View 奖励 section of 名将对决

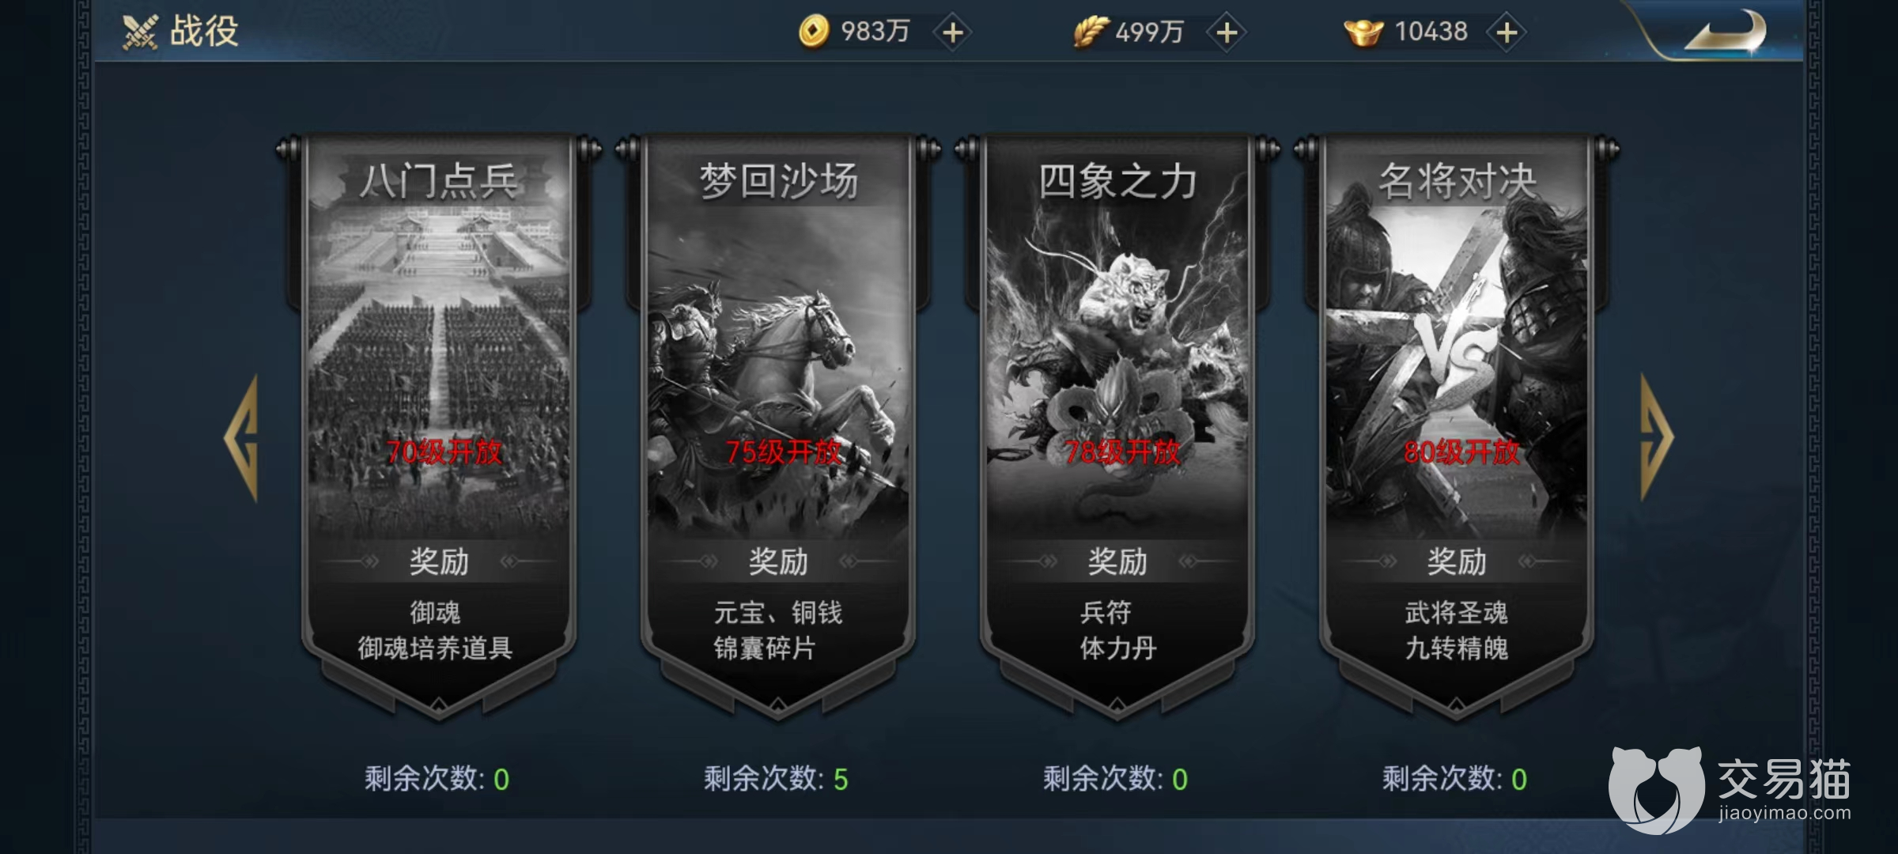[x=1457, y=561]
